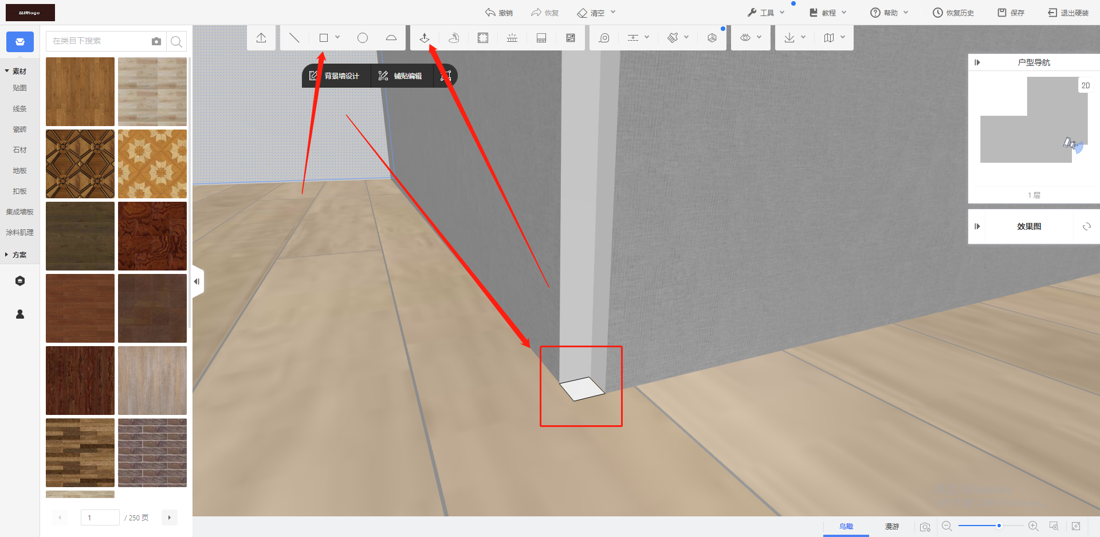The height and width of the screenshot is (537, 1100).
Task: Select the circle drawing tool
Action: [363, 38]
